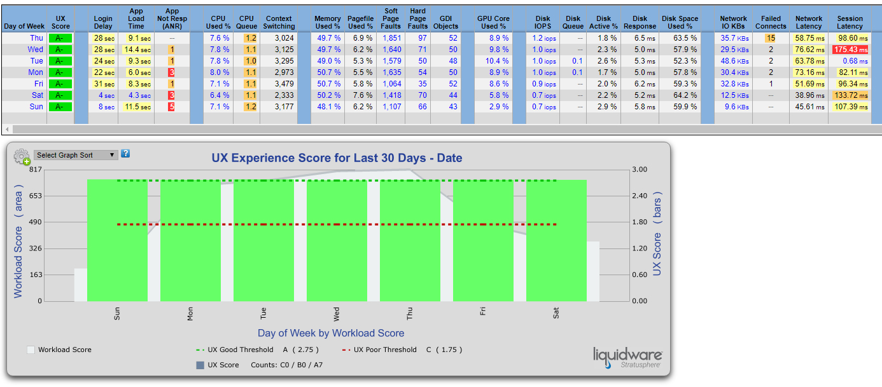The height and width of the screenshot is (387, 882).
Task: Click the Liquidware Stratusphere logo
Action: (x=627, y=358)
